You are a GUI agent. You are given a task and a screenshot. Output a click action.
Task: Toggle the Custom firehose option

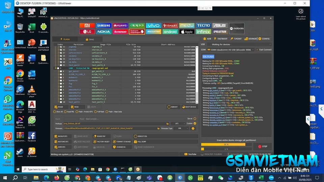[x=195, y=123]
